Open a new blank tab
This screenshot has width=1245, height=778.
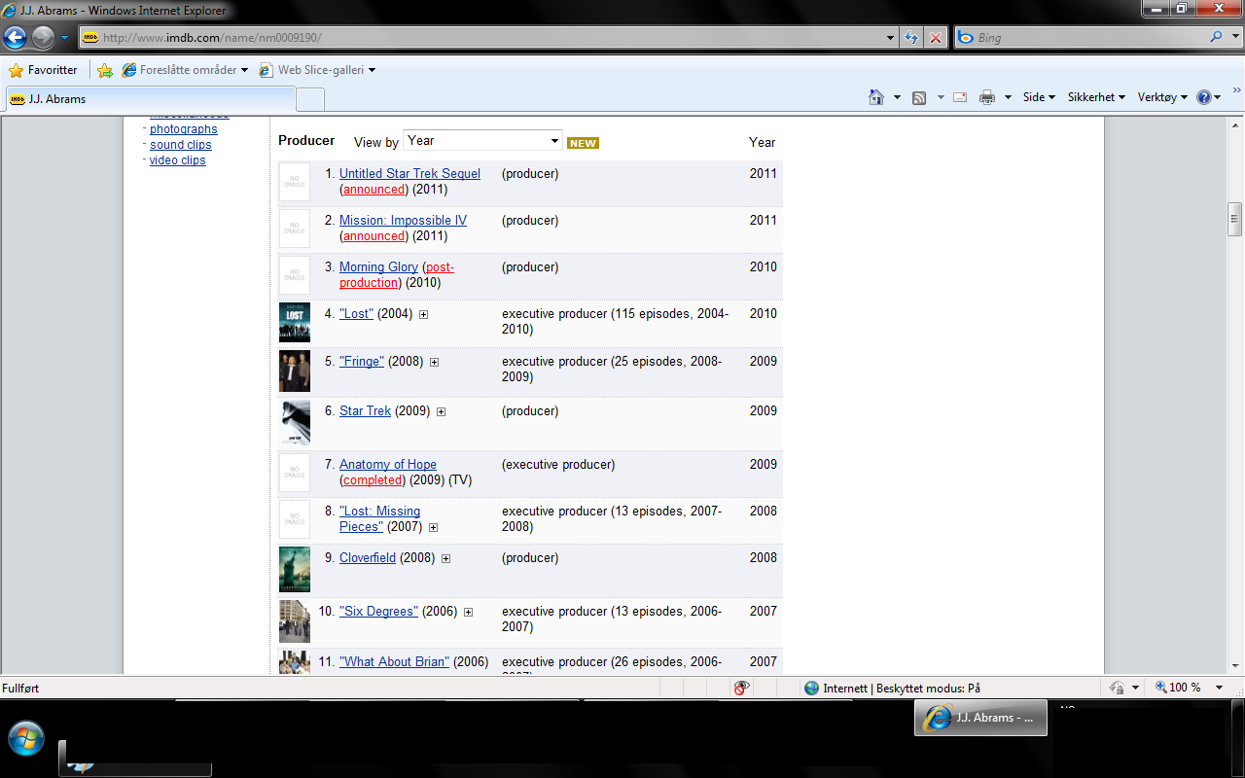click(310, 99)
